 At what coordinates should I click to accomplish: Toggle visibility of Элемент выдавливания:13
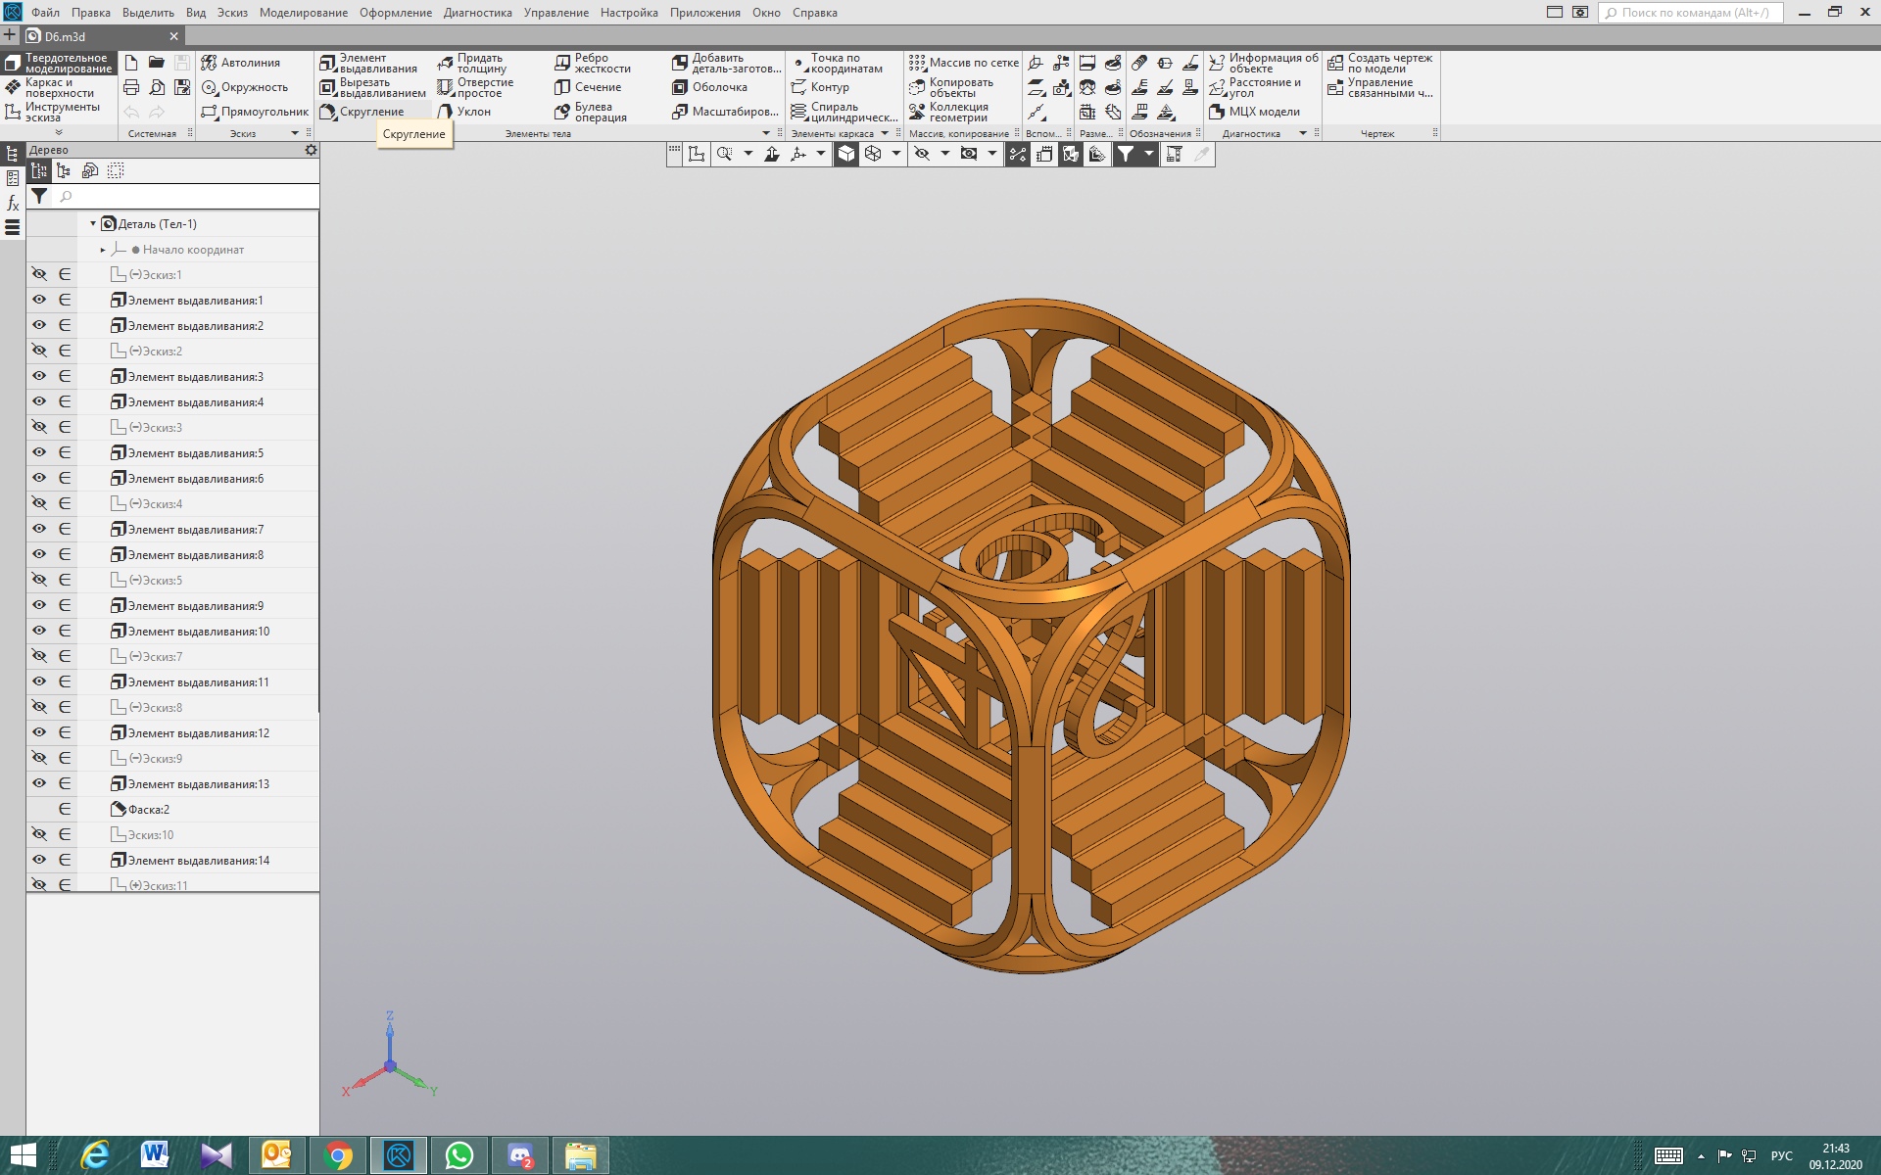click(39, 783)
